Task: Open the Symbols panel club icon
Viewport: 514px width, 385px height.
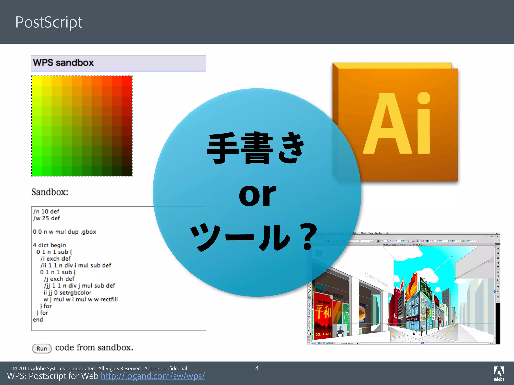Action: [x=498, y=267]
